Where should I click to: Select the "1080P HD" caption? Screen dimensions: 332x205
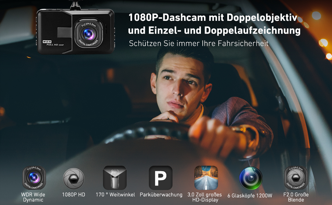74,195
